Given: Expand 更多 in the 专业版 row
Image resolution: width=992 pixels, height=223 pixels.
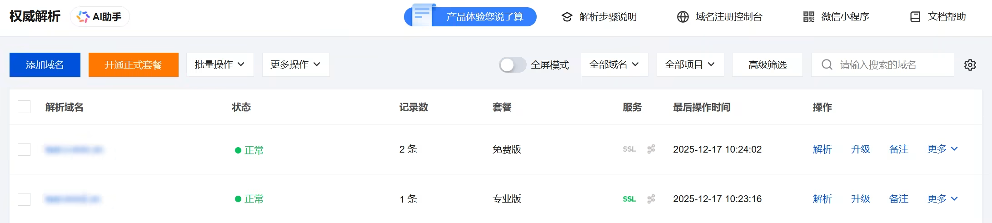Looking at the screenshot, I should (x=942, y=199).
